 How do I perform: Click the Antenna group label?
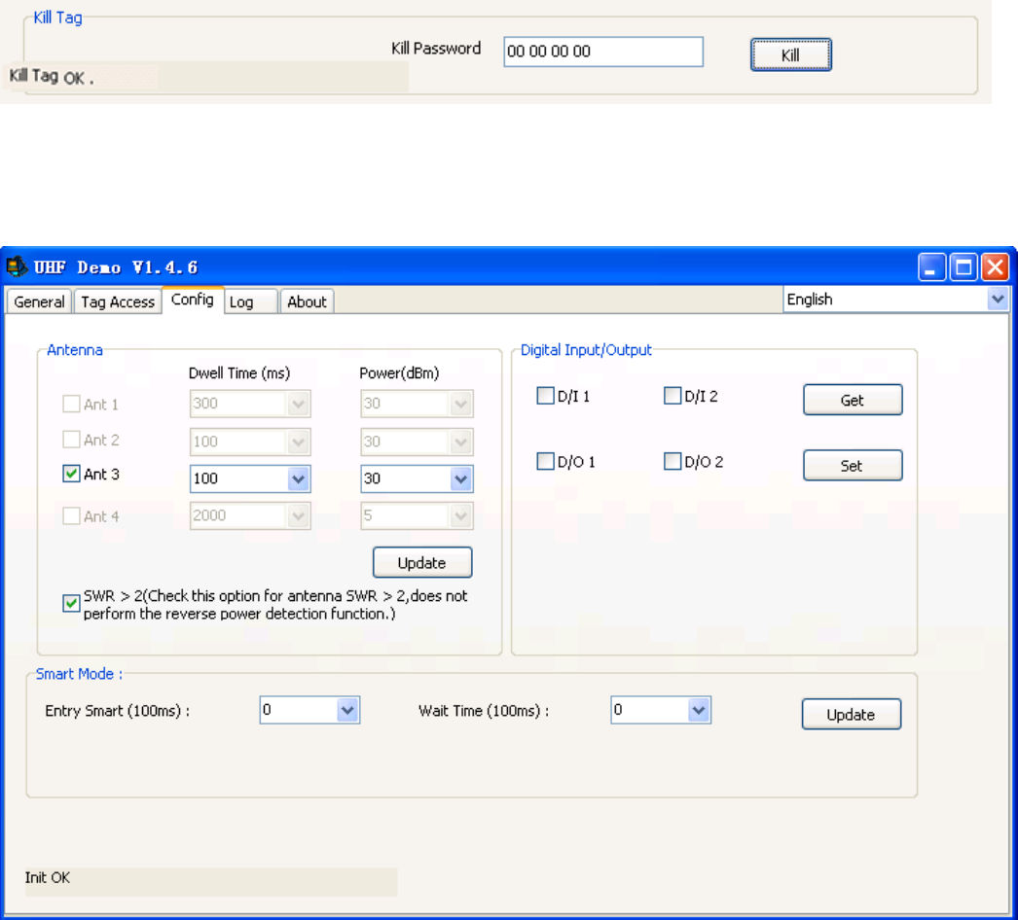[75, 350]
